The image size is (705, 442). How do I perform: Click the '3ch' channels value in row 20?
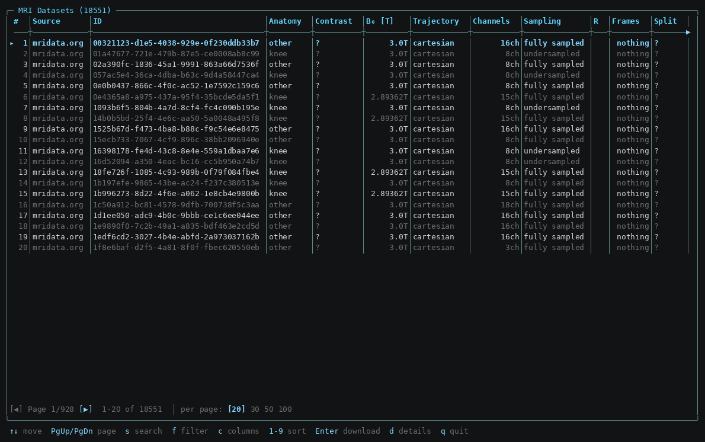point(512,248)
